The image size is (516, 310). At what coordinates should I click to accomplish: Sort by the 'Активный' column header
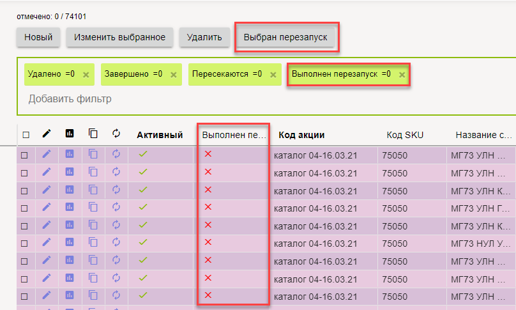point(160,135)
